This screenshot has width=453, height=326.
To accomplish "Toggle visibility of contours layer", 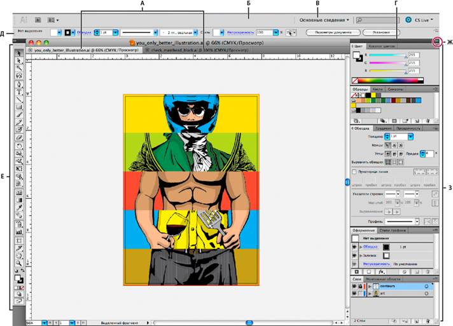I will pos(354,286).
